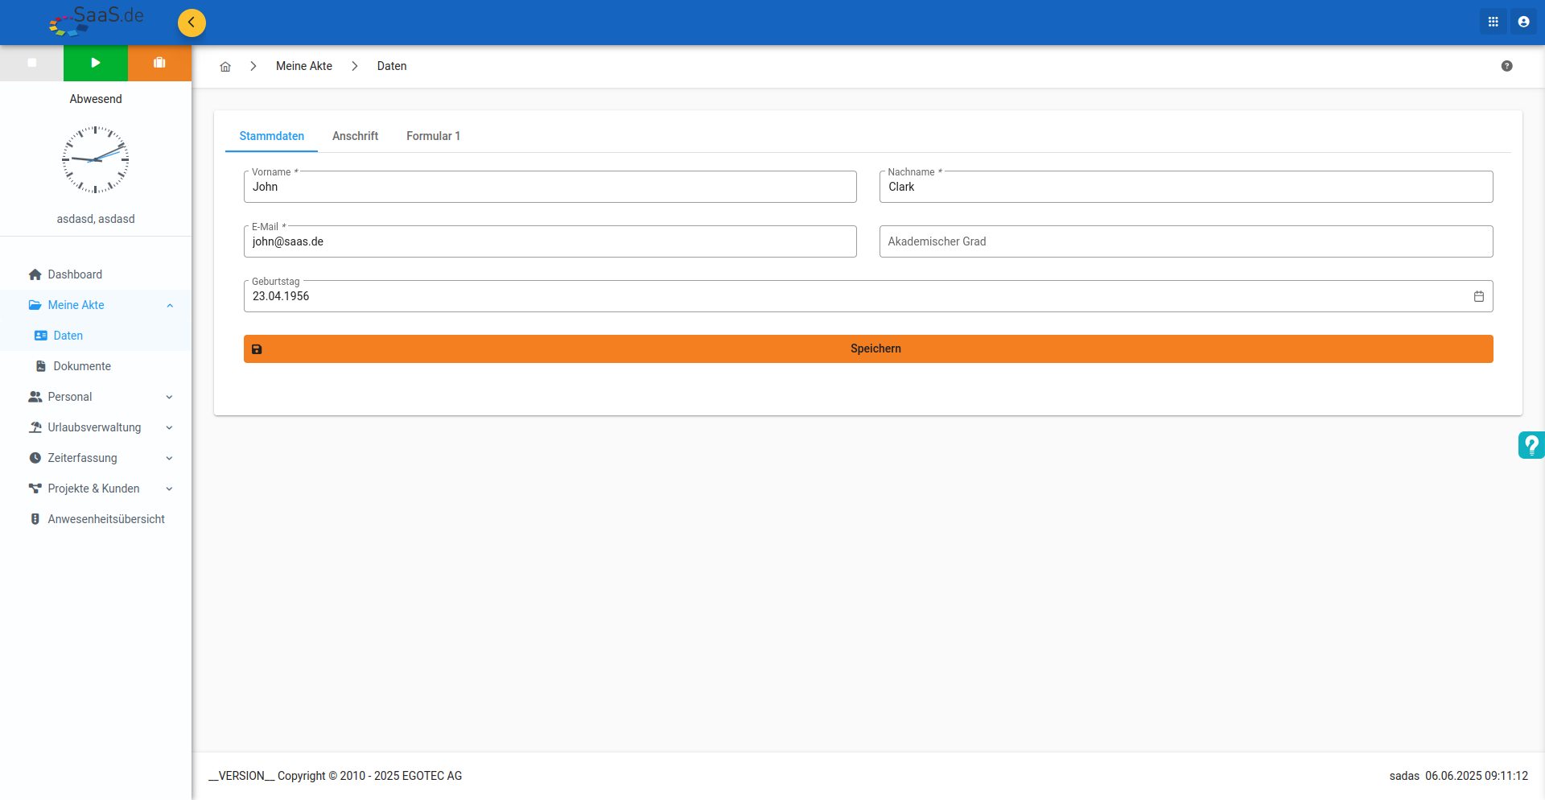Image resolution: width=1545 pixels, height=800 pixels.
Task: Switch to the Formular 1 tab
Action: click(433, 136)
